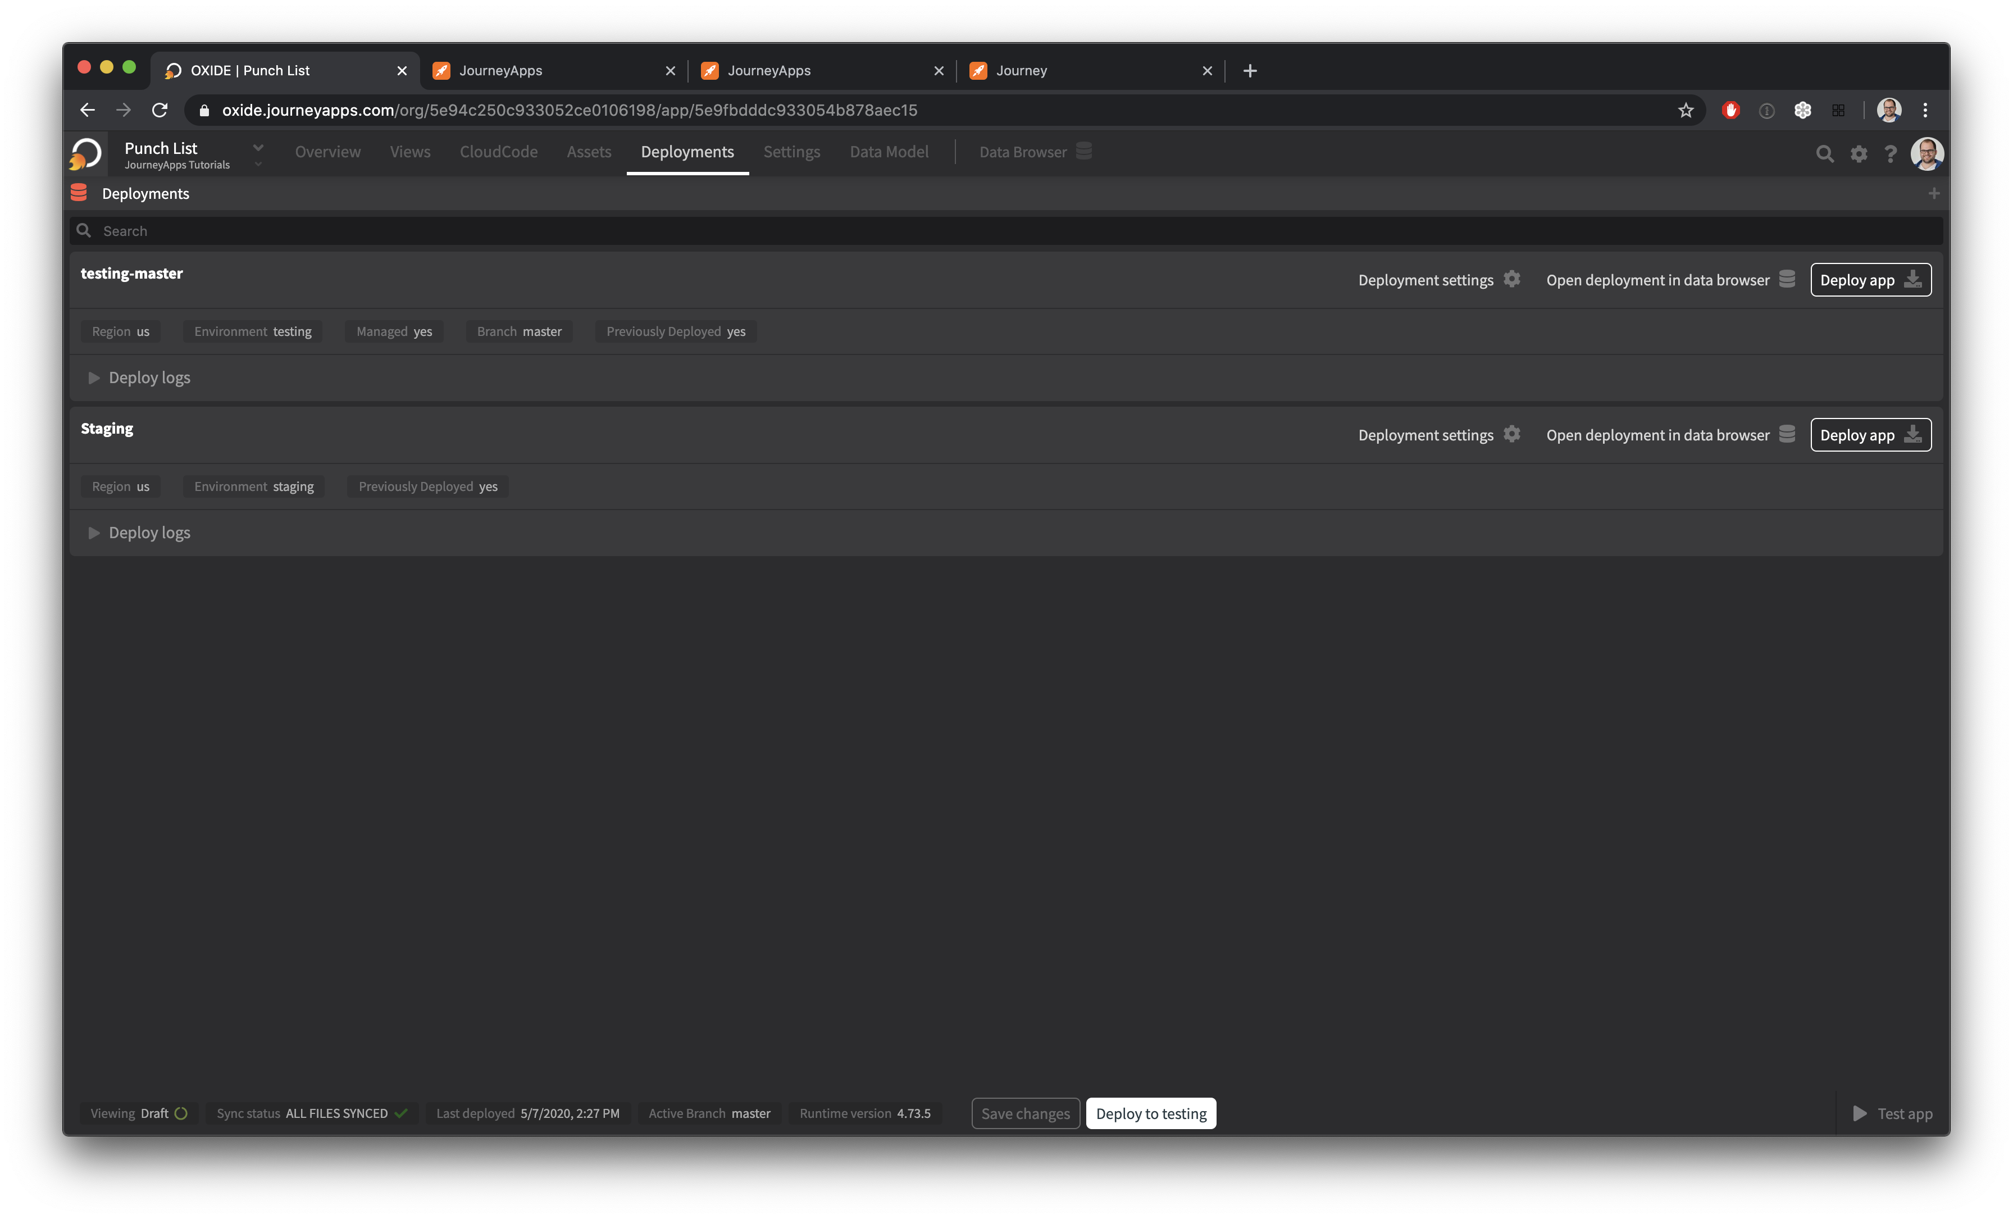Screen dimensions: 2013x1219
Task: Open the Assets tab
Action: click(x=589, y=152)
